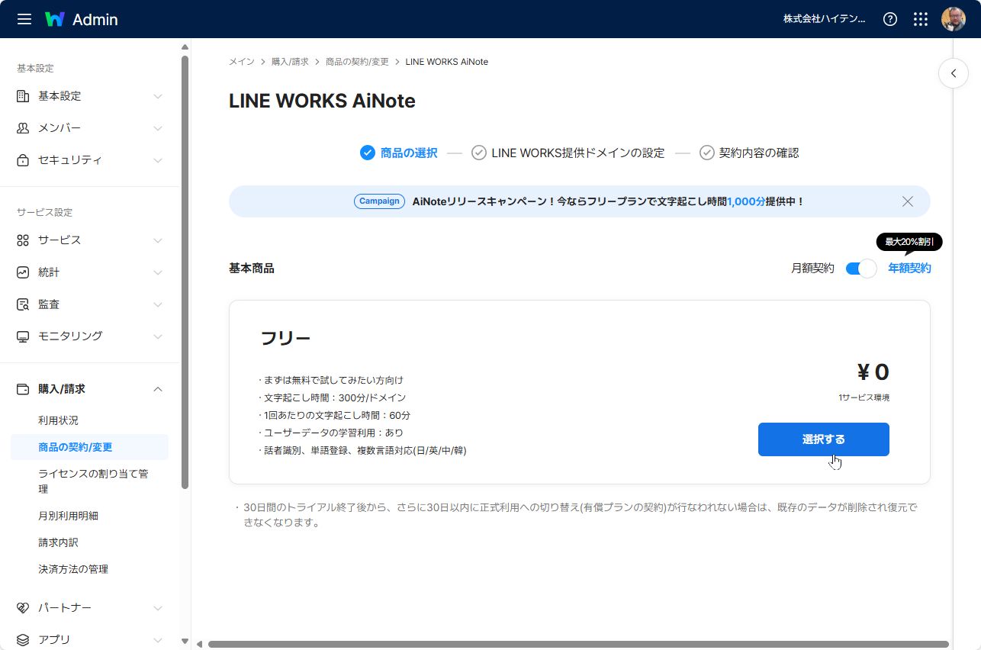Click the horizontal scrollbar at bottom

pos(578,645)
